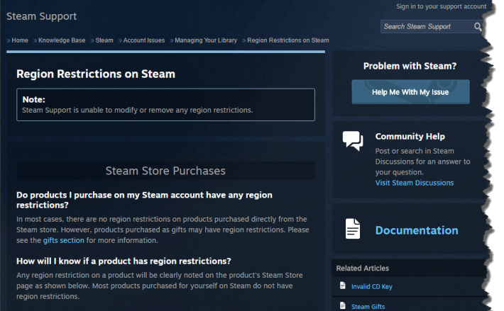Open the Visit Steam Discussions link
Screen dimensions: 504x311
415,183
